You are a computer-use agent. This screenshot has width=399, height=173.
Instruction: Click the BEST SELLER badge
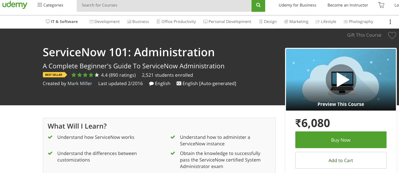pos(55,75)
